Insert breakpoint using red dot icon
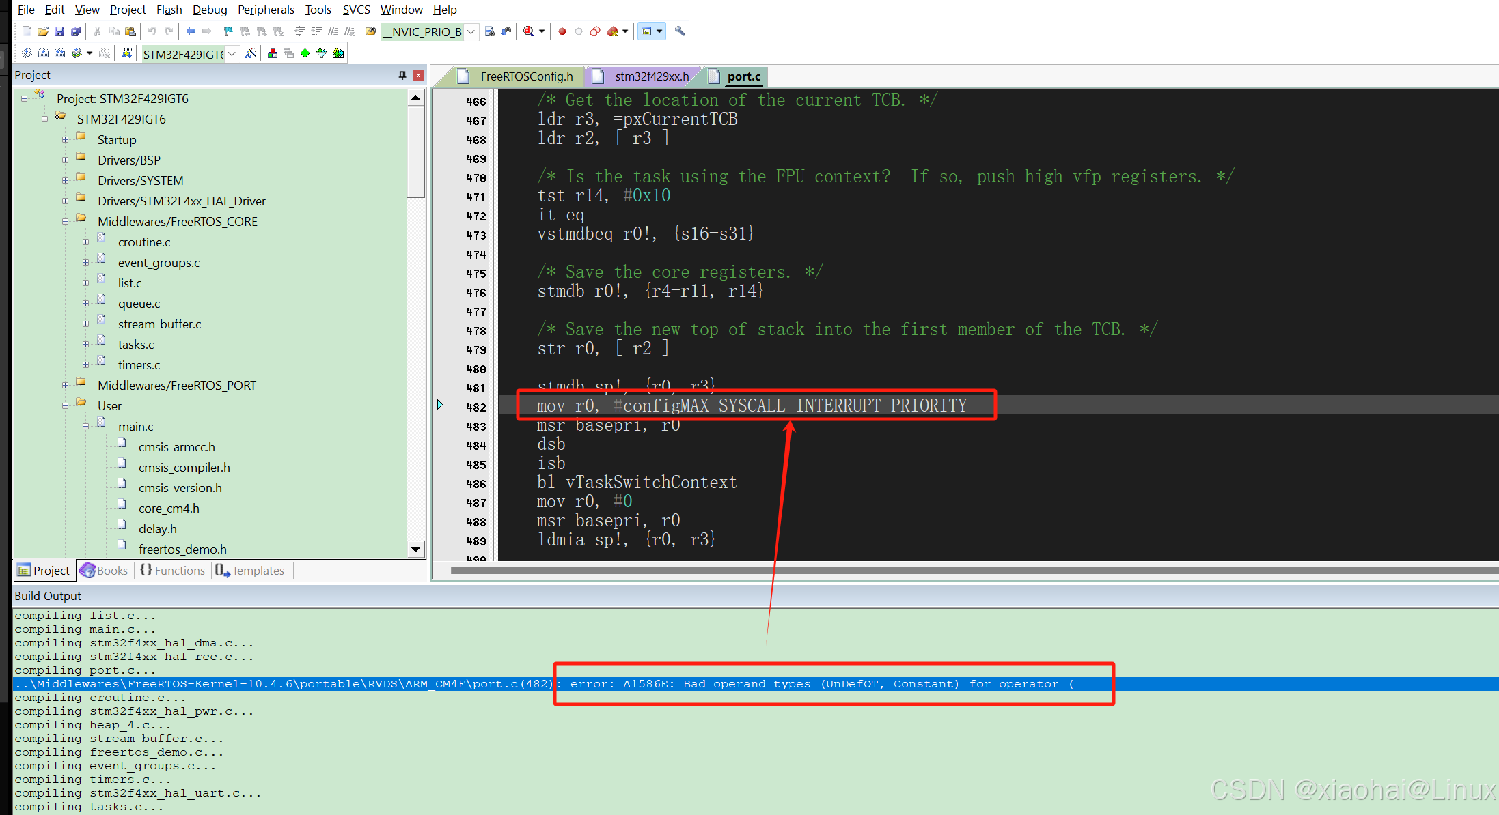Image resolution: width=1499 pixels, height=815 pixels. click(562, 31)
